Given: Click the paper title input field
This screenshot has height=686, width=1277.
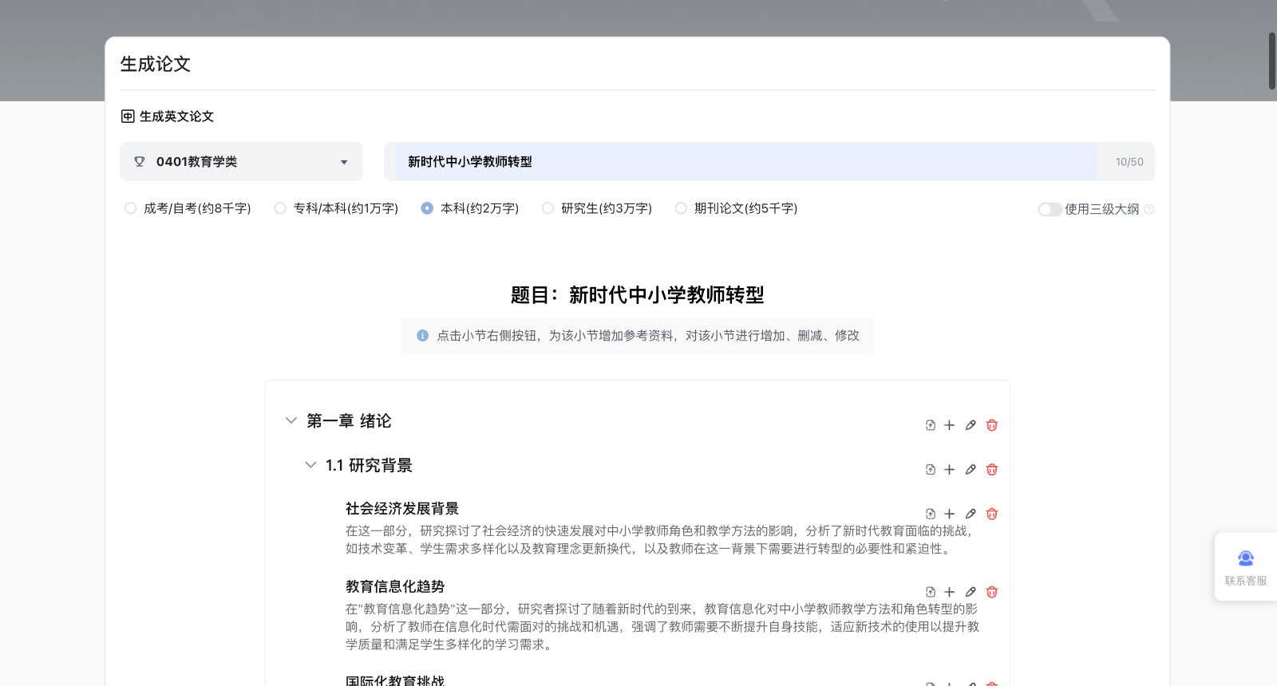Looking at the screenshot, I should coord(742,162).
